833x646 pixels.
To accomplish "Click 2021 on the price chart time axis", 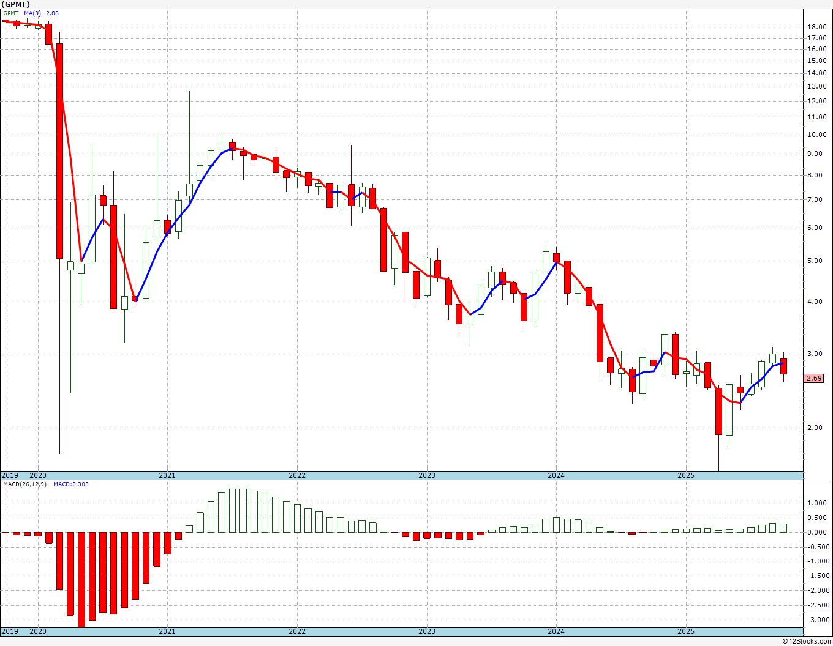I will (x=167, y=475).
